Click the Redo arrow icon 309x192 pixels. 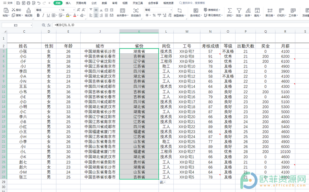click(x=44, y=3)
